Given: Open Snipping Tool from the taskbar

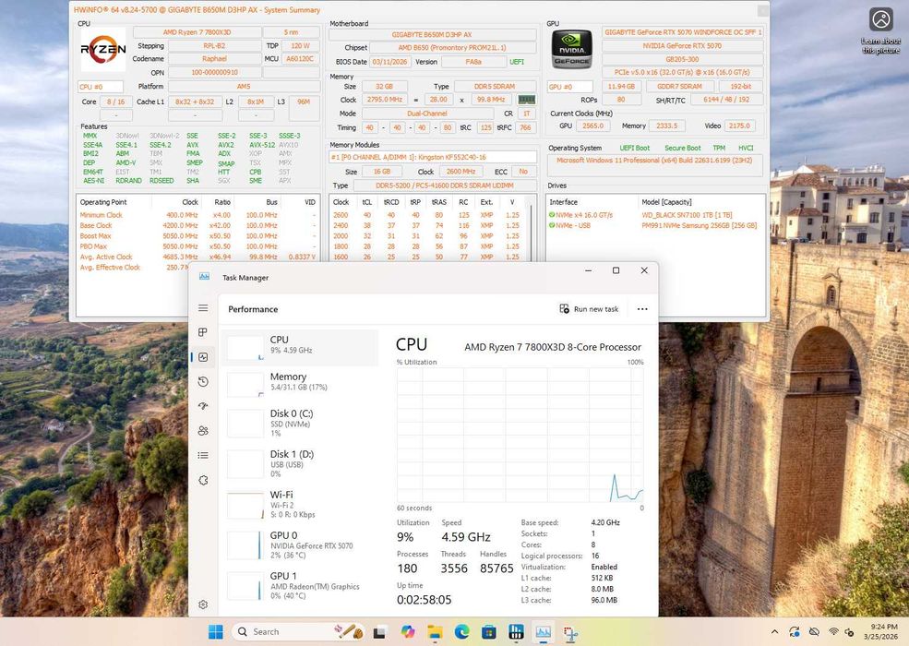Looking at the screenshot, I should point(570,633).
